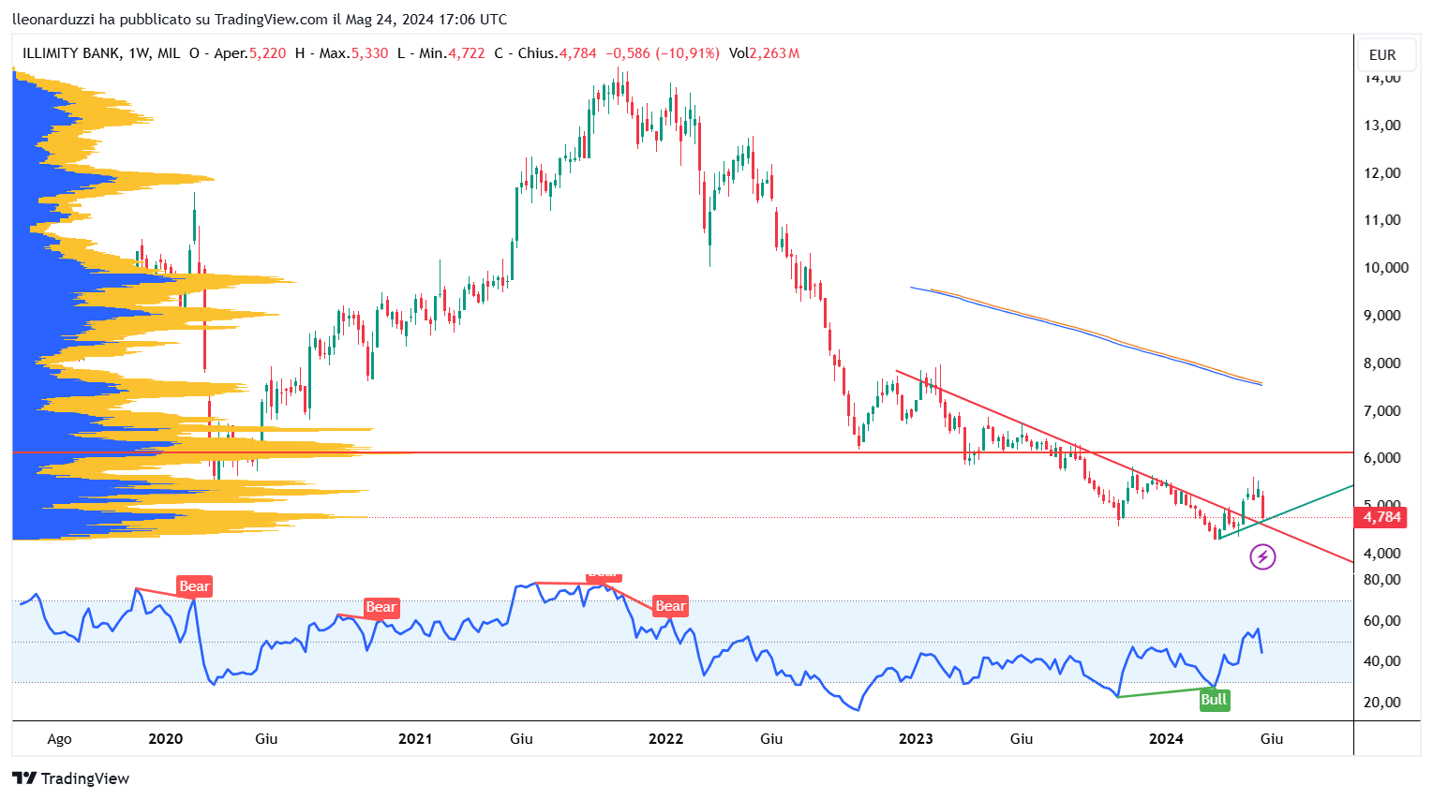
Task: Click the 6,000 price axis label
Action: [1382, 458]
